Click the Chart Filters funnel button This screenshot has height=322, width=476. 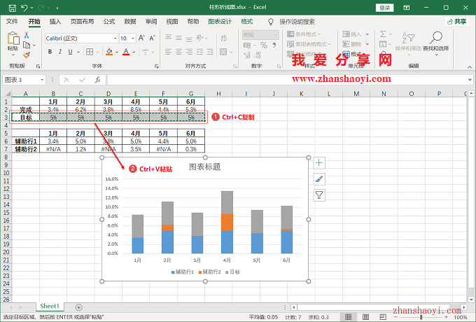[x=319, y=195]
